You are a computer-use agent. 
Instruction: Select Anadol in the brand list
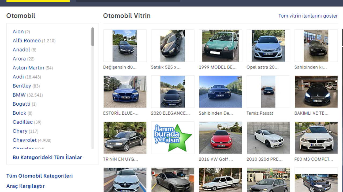click(x=21, y=50)
